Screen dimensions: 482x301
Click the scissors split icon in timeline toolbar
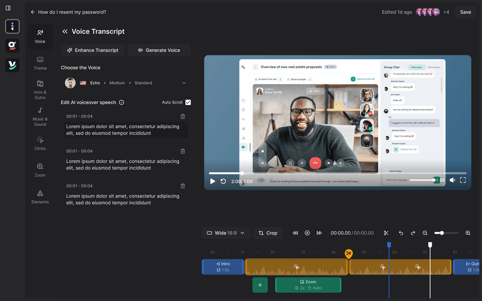[386, 233]
